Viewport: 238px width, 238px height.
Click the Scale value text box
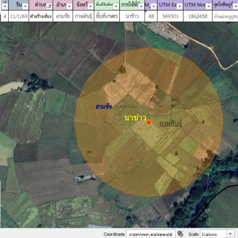coord(213,234)
